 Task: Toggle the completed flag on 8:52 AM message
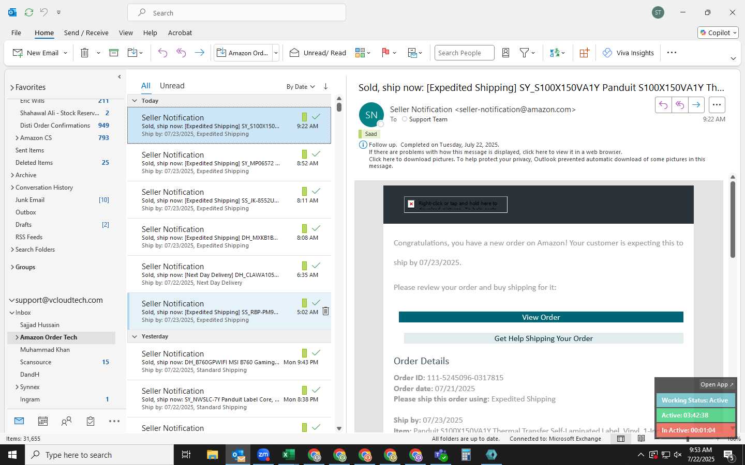tap(316, 154)
